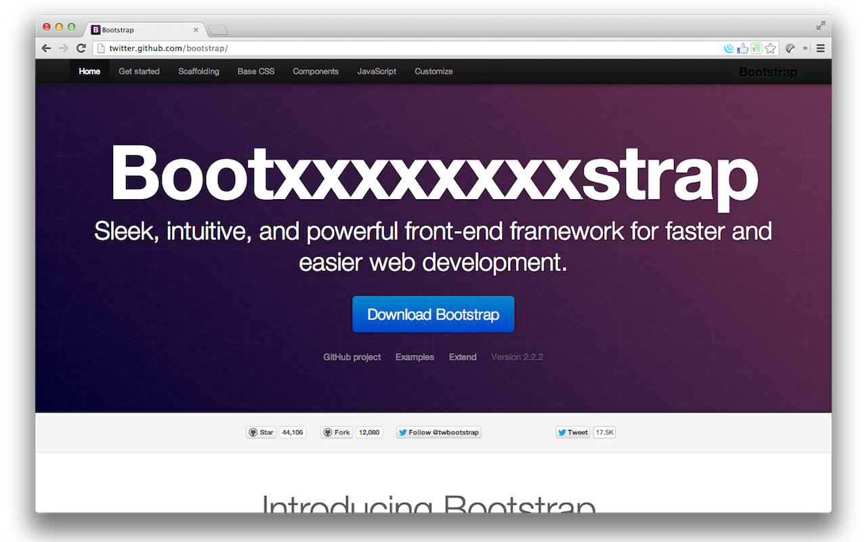Click the Introducing Bootstrap heading
The height and width of the screenshot is (542, 867).
[429, 503]
